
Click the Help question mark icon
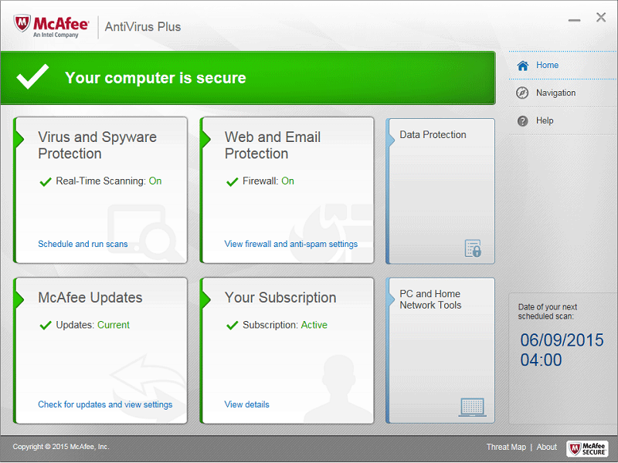point(522,120)
